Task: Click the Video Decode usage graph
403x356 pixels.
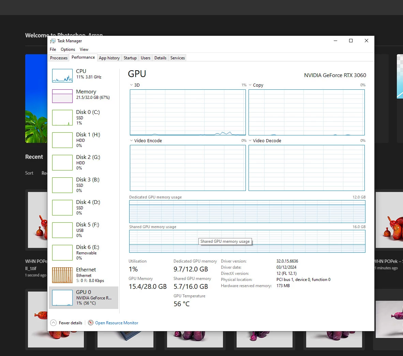Action: click(x=307, y=168)
